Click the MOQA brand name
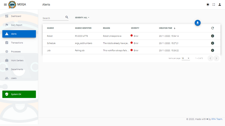Image resolution: width=225 pixels, height=126 pixels. pyautogui.click(x=22, y=4)
